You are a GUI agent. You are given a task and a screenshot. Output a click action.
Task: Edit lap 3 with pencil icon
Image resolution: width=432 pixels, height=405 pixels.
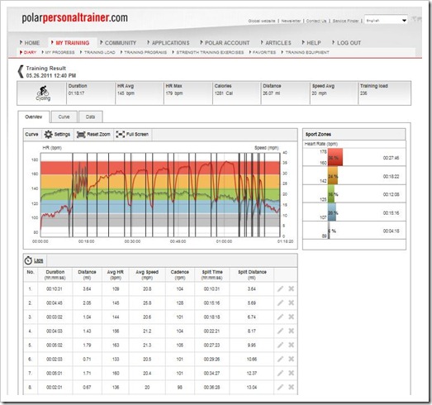[x=280, y=317]
